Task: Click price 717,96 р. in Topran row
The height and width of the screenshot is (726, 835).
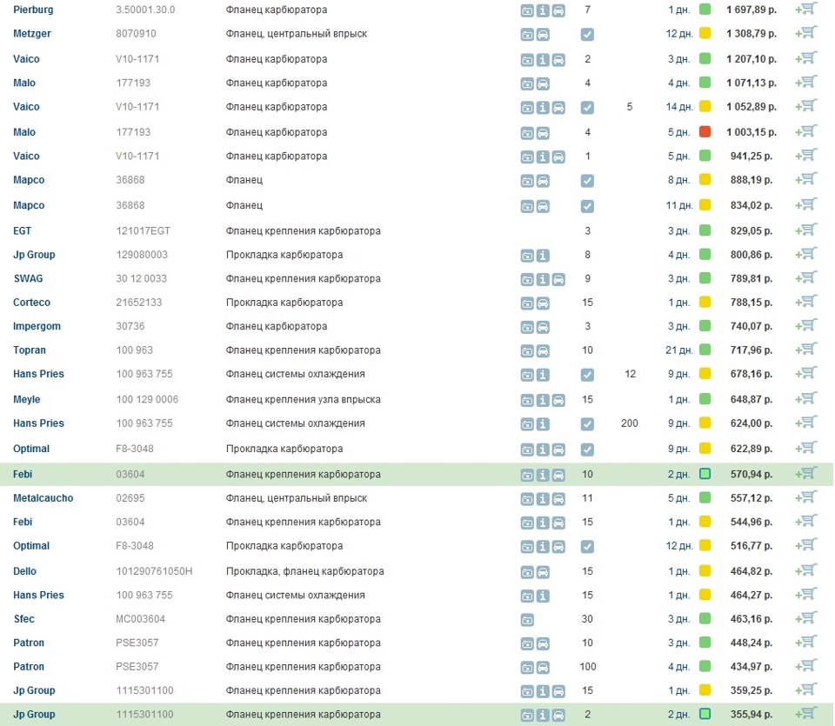Action: (x=751, y=350)
